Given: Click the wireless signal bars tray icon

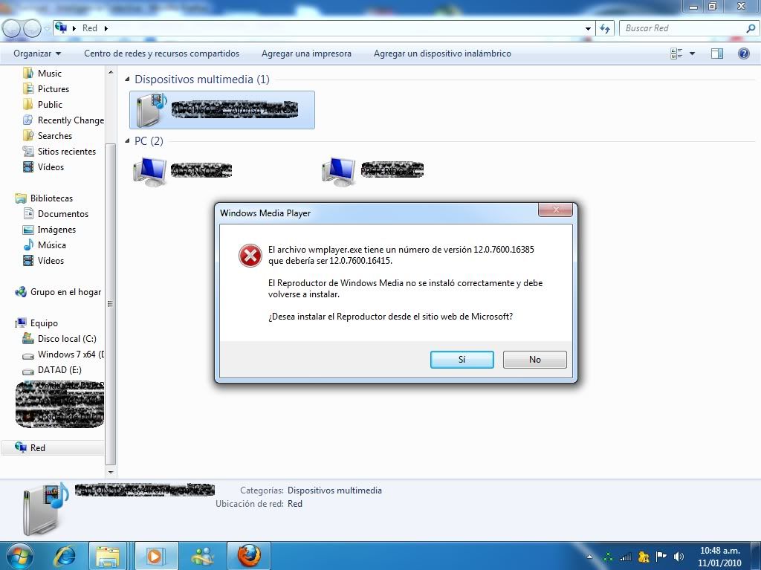Looking at the screenshot, I should tap(625, 557).
